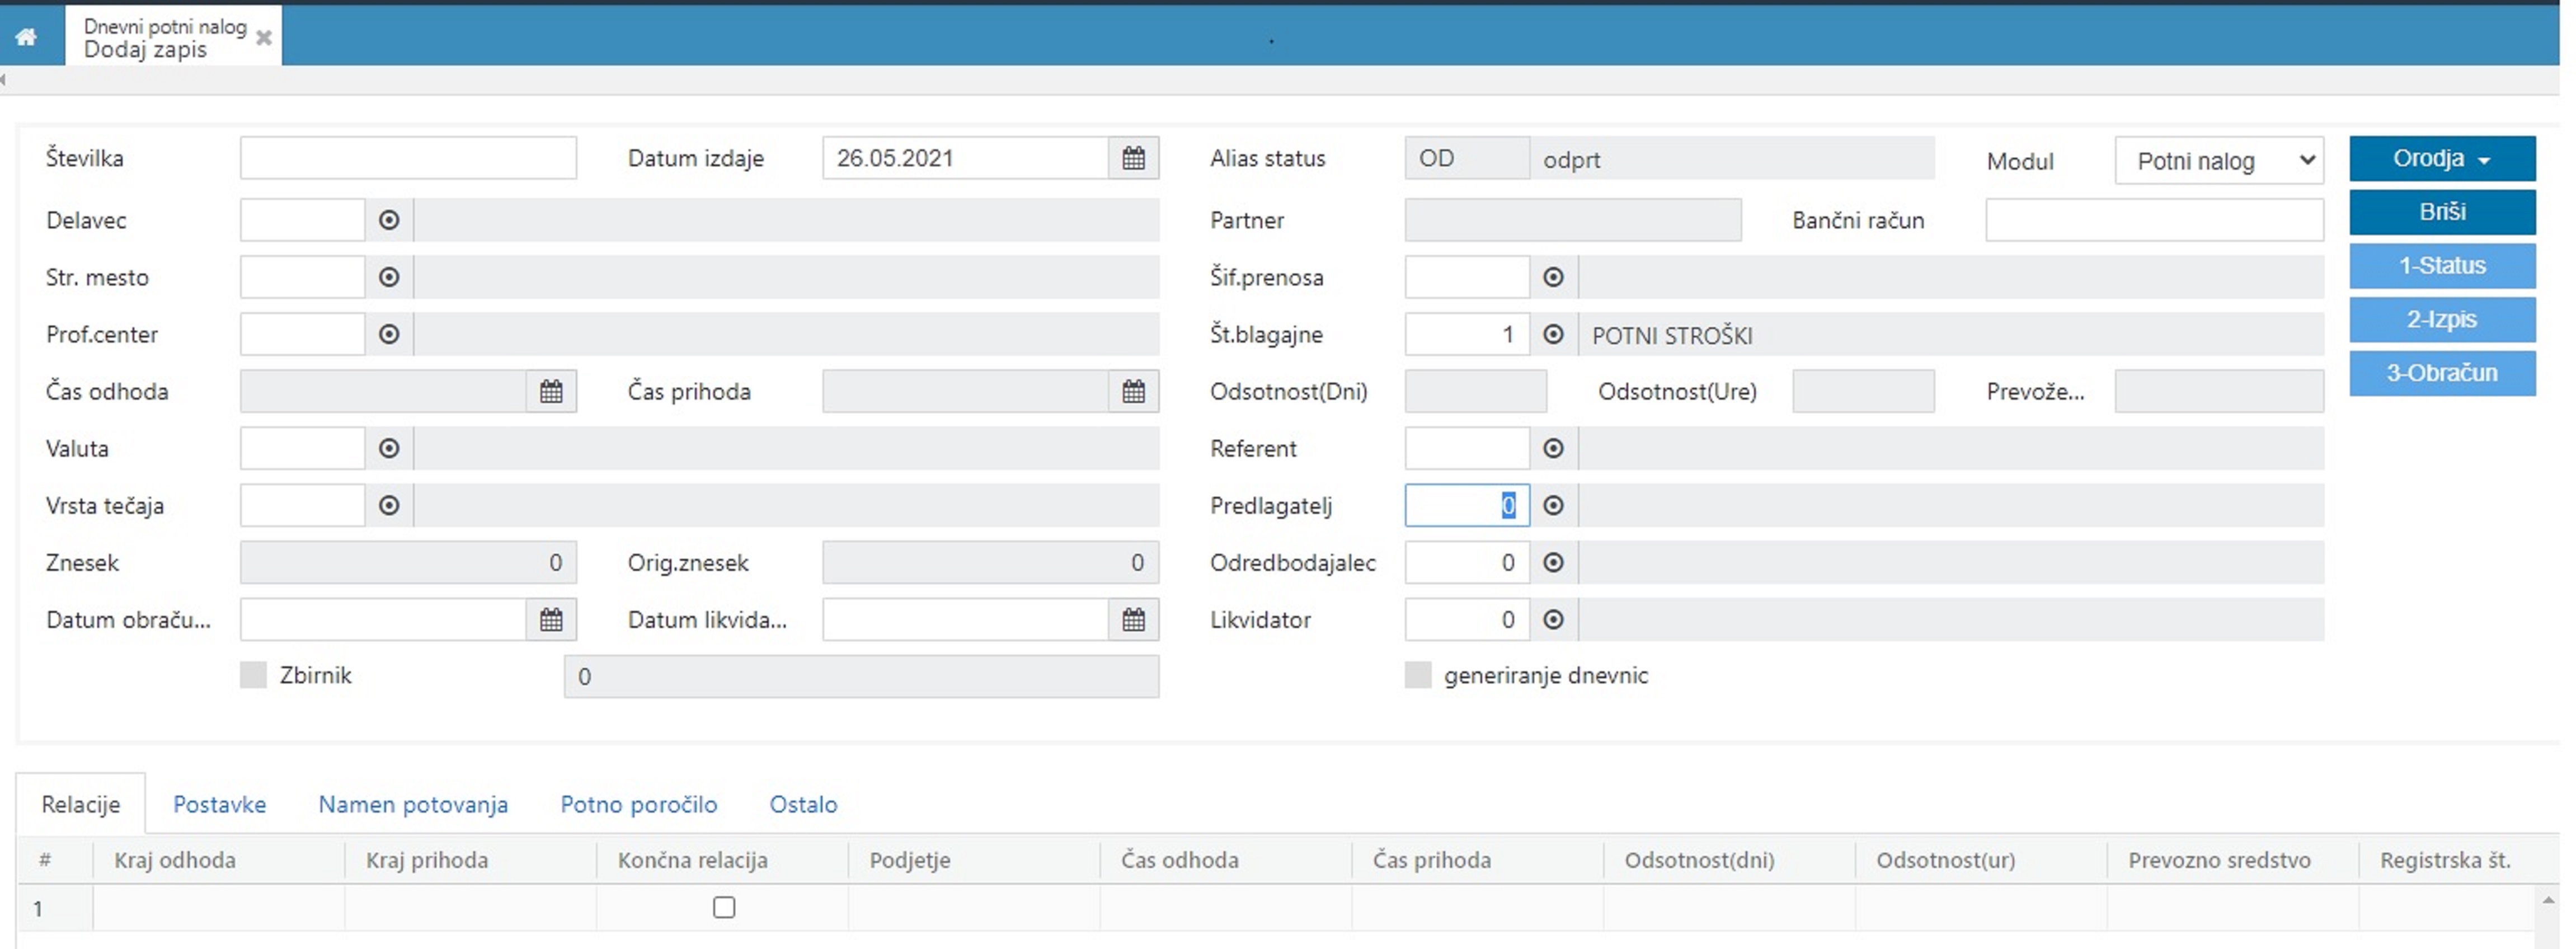2576x949 pixels.
Task: Expand the Modul Potni nalog dropdown
Action: click(2219, 161)
